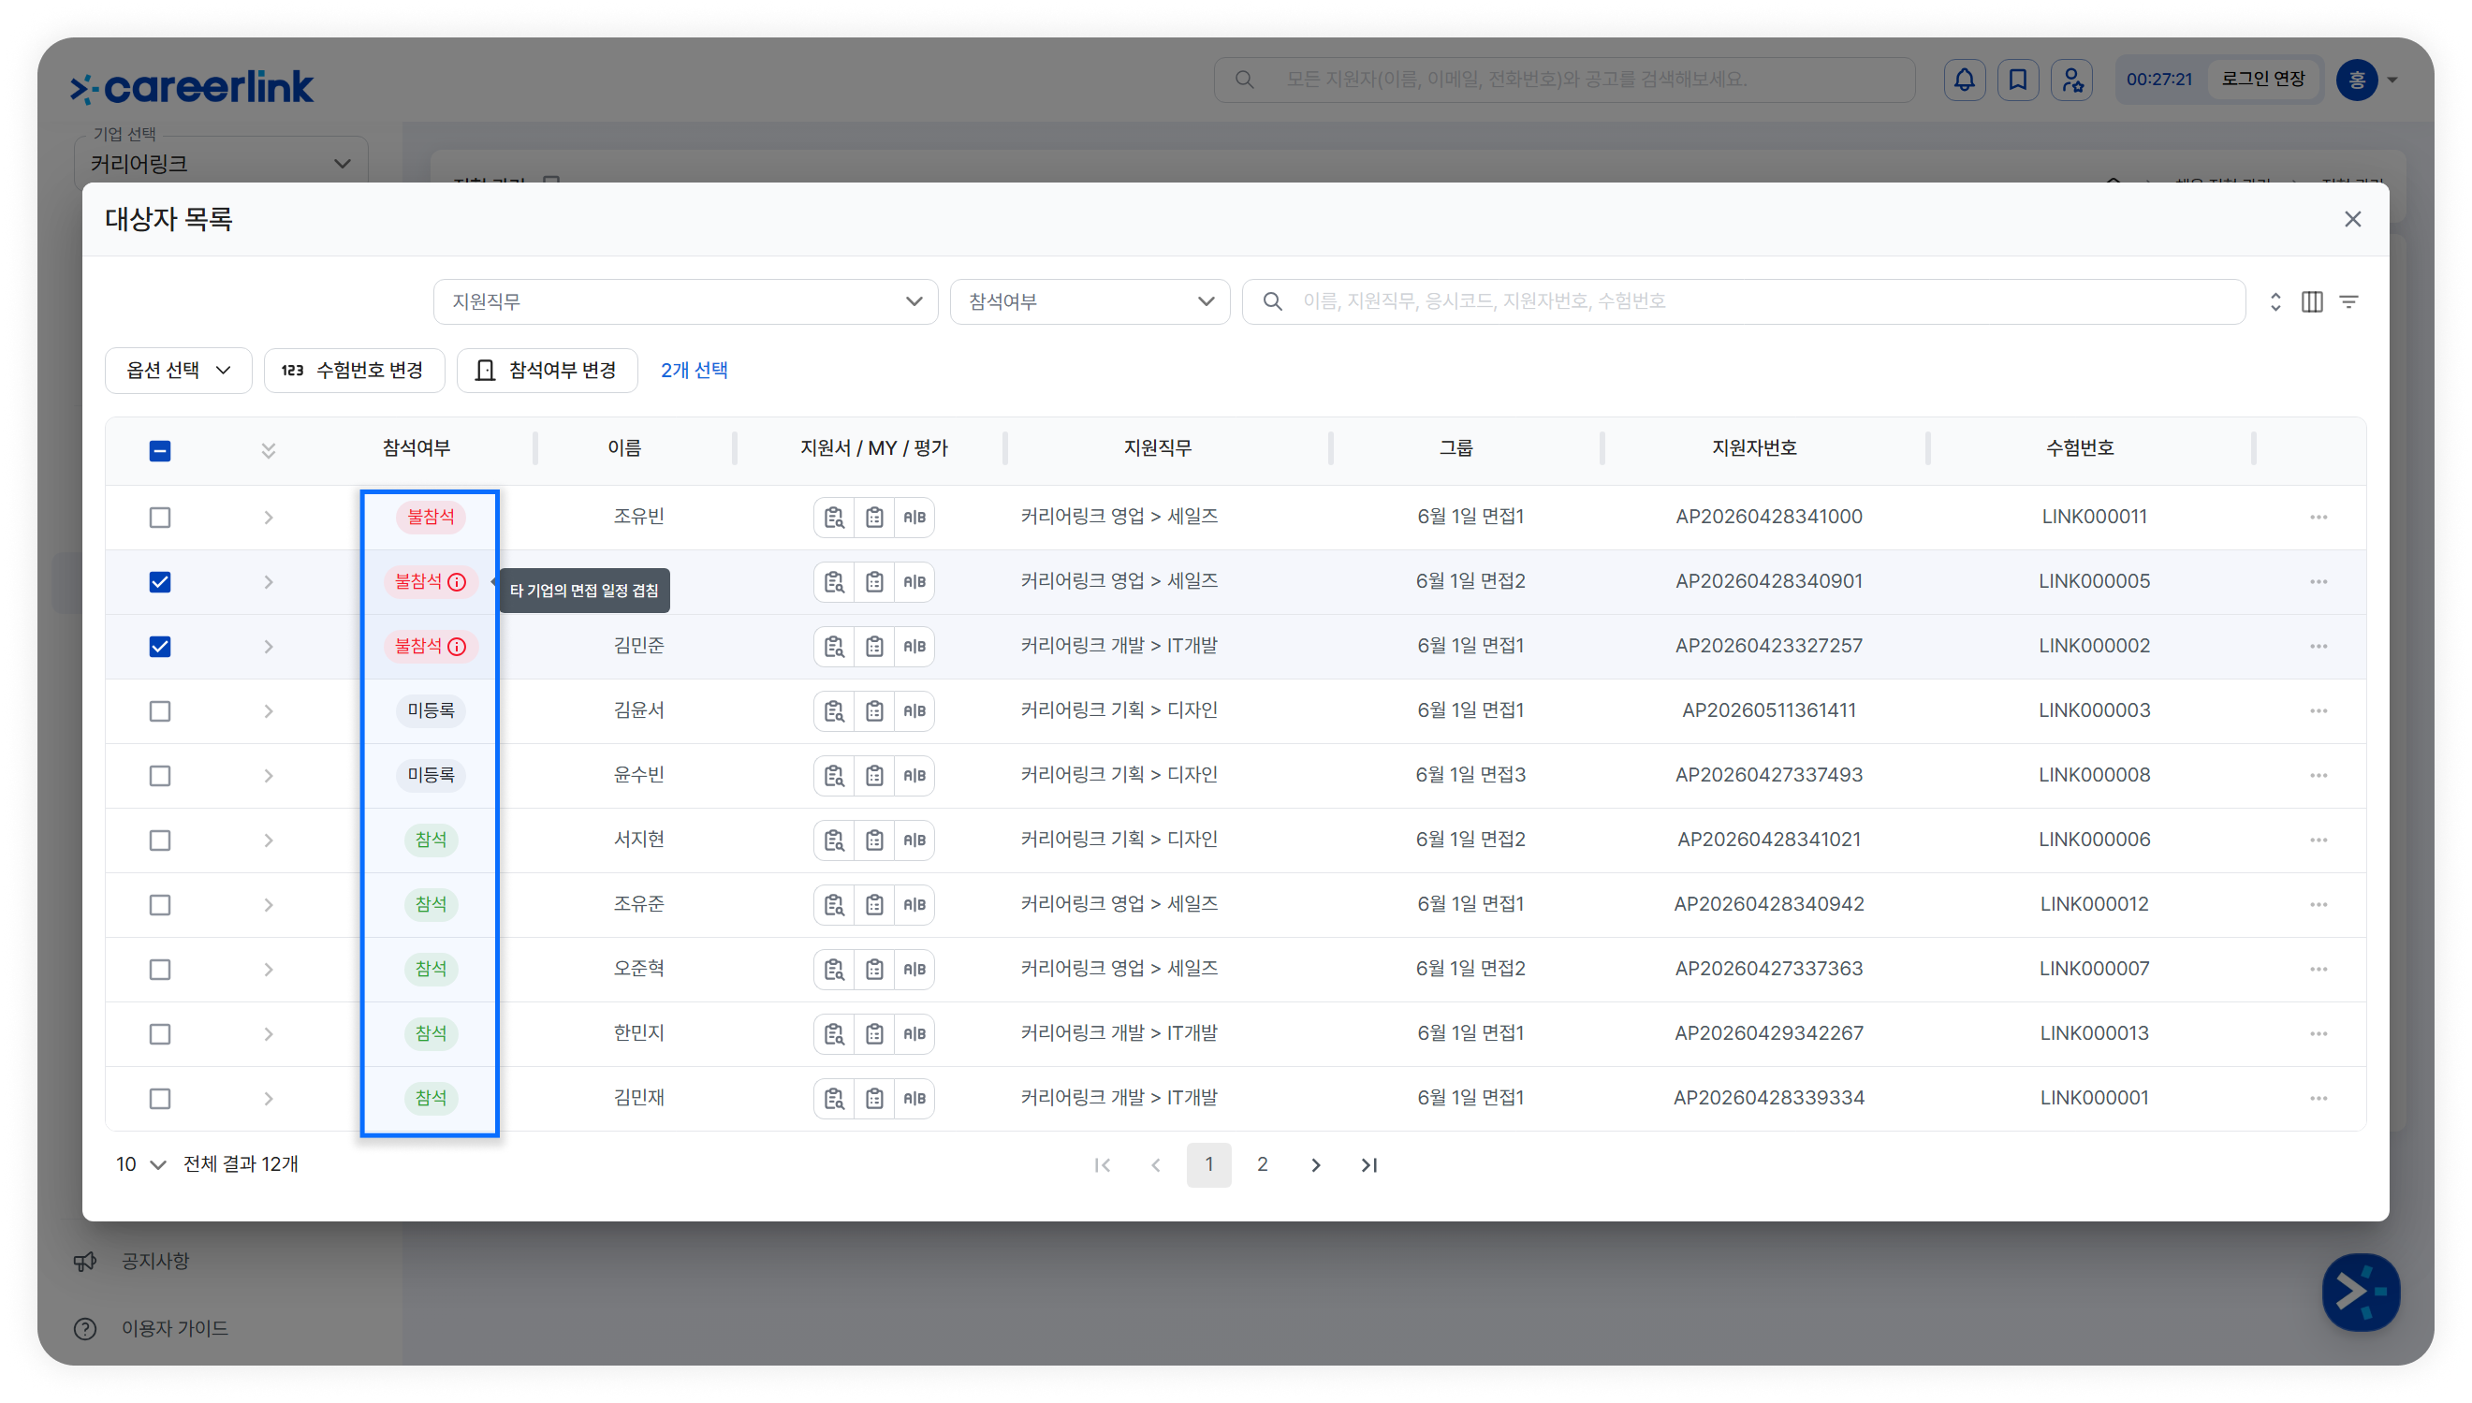Open MY clipboard icon for 김윤서

(x=874, y=711)
